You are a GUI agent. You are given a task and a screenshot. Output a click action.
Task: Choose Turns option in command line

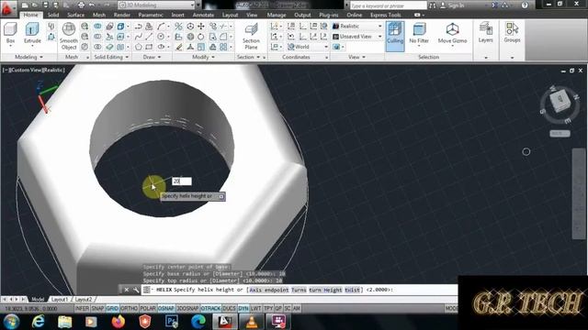click(299, 290)
